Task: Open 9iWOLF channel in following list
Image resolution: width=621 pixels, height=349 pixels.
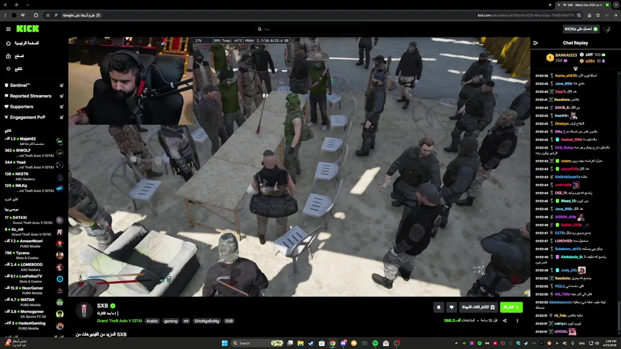Action: coord(33,153)
